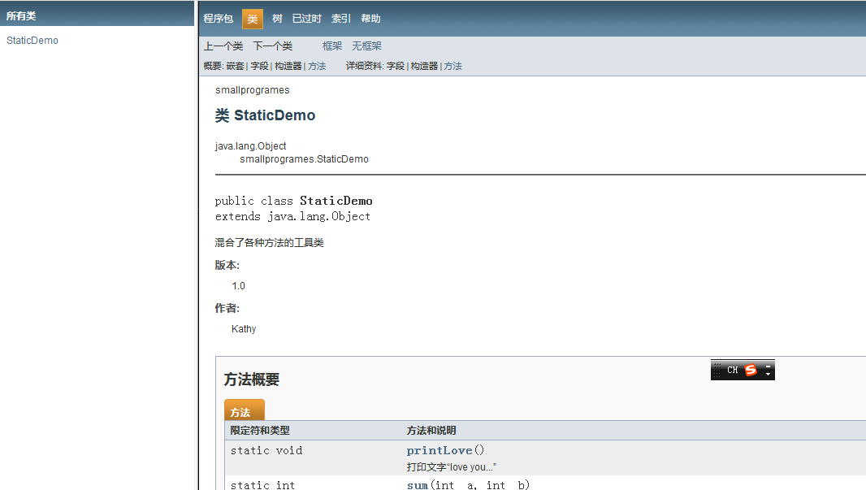
Task: Grab the dotted handle of the language bar
Action: pos(717,370)
